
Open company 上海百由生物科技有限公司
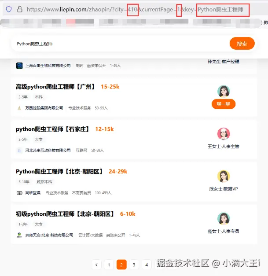48,66
